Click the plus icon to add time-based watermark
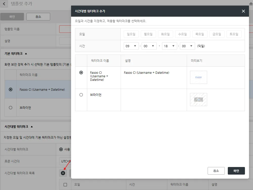This screenshot has height=190, width=253. (63, 173)
